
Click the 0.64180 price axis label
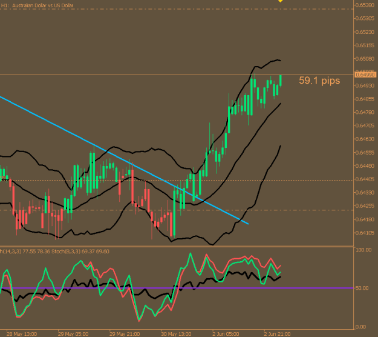click(365, 219)
